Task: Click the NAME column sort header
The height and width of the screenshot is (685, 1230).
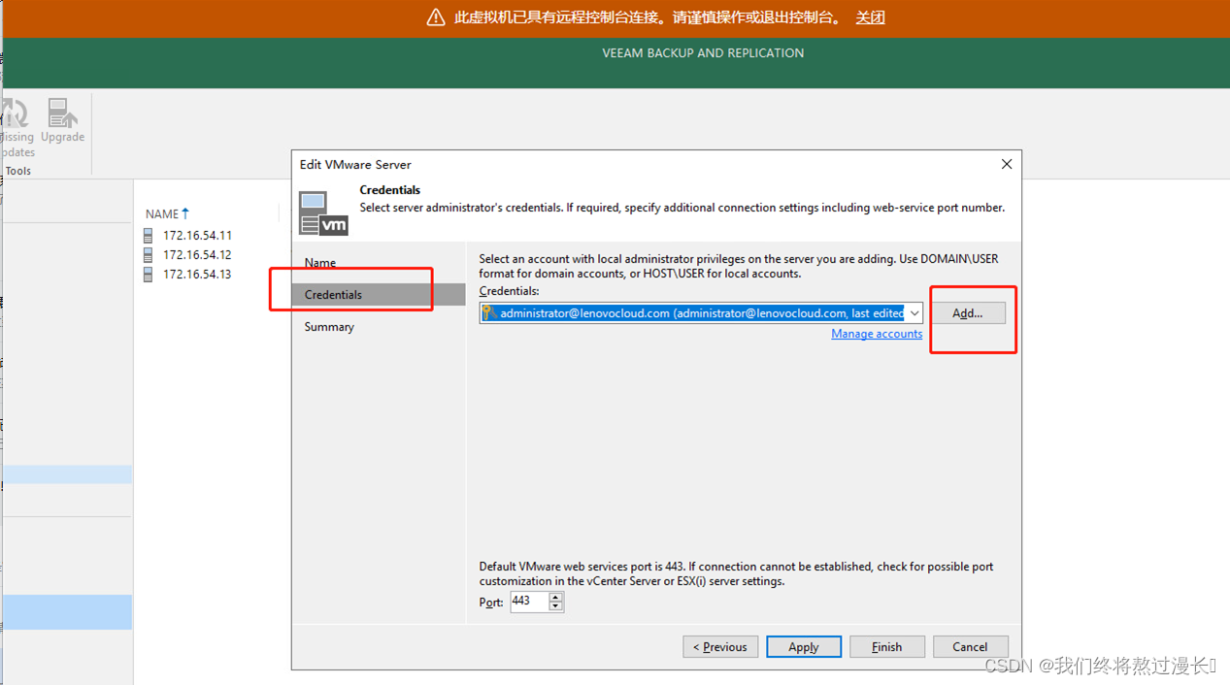Action: pyautogui.click(x=167, y=213)
